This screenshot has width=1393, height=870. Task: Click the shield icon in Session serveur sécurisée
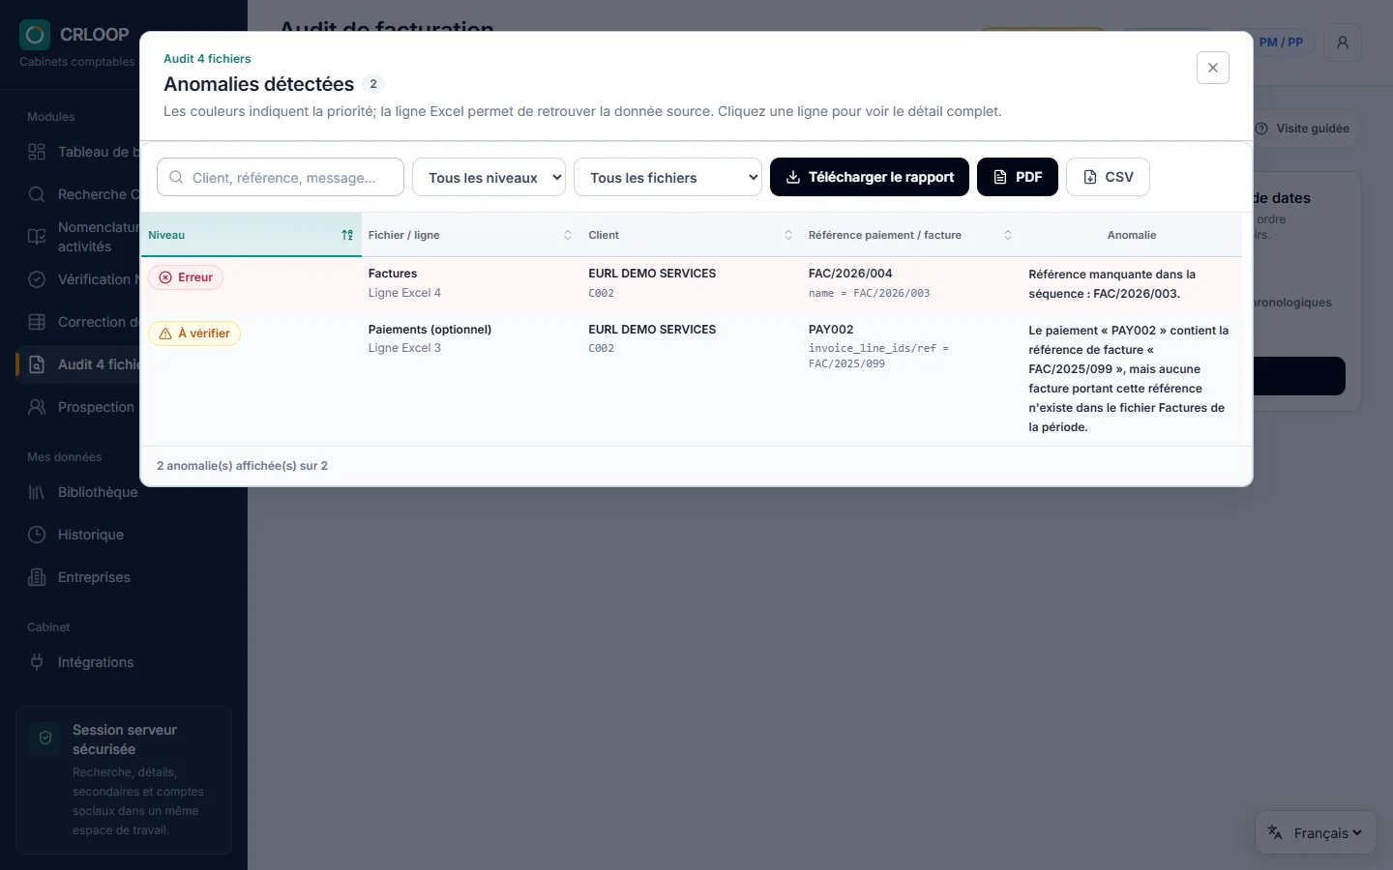point(45,739)
